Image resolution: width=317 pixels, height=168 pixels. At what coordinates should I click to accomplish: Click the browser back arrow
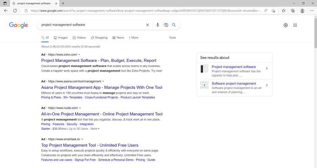click(x=6, y=11)
